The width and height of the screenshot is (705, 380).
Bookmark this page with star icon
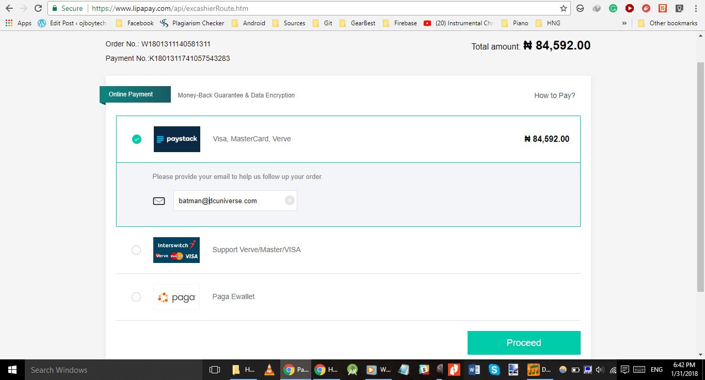(564, 8)
